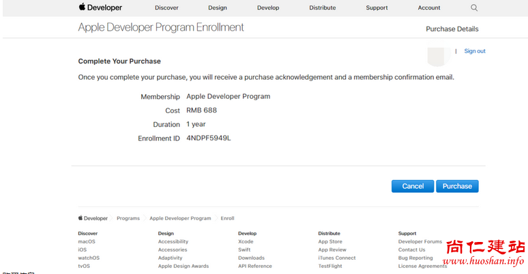Open Developer Forums footer link
528x274 pixels.
click(x=420, y=241)
